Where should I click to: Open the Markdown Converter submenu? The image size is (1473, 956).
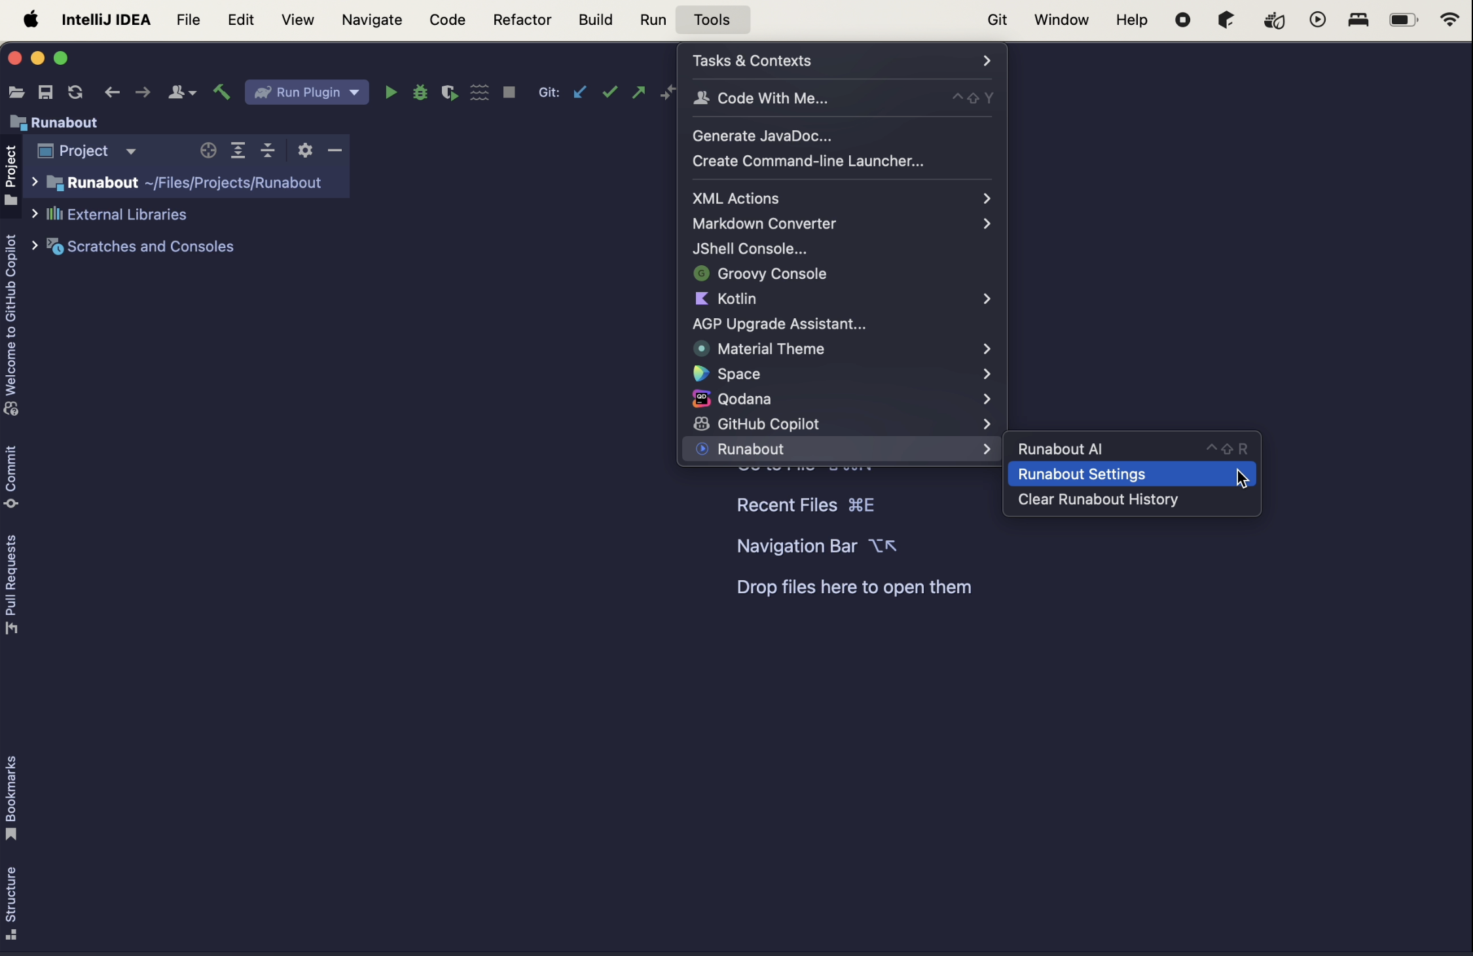[842, 223]
